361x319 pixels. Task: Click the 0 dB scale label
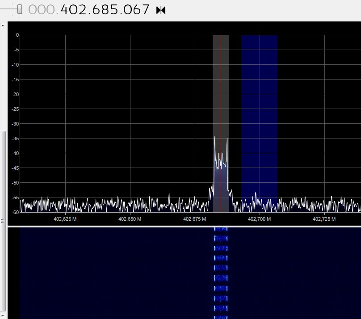click(17, 35)
